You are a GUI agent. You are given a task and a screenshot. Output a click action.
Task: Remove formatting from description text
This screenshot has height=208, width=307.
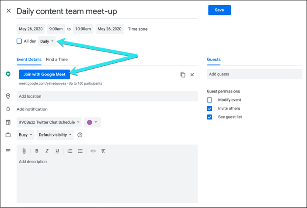[x=103, y=151]
